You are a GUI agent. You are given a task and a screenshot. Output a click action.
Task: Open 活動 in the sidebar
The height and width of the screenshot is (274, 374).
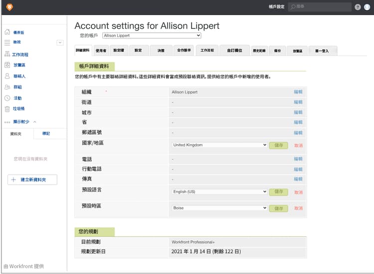17,98
